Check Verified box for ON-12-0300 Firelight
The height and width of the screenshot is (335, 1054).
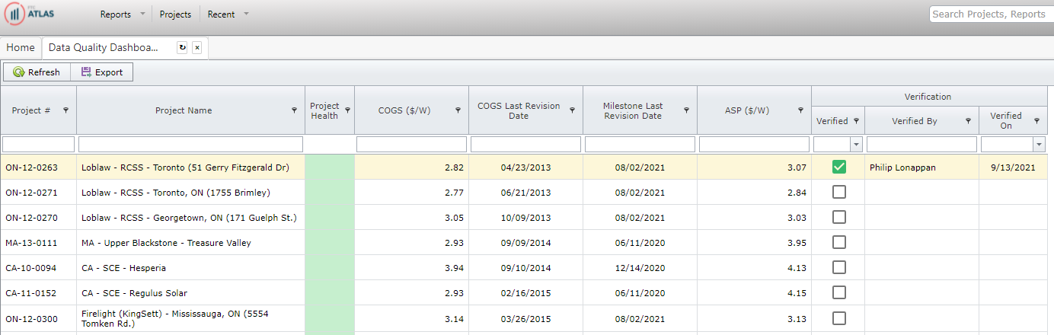[x=838, y=317]
